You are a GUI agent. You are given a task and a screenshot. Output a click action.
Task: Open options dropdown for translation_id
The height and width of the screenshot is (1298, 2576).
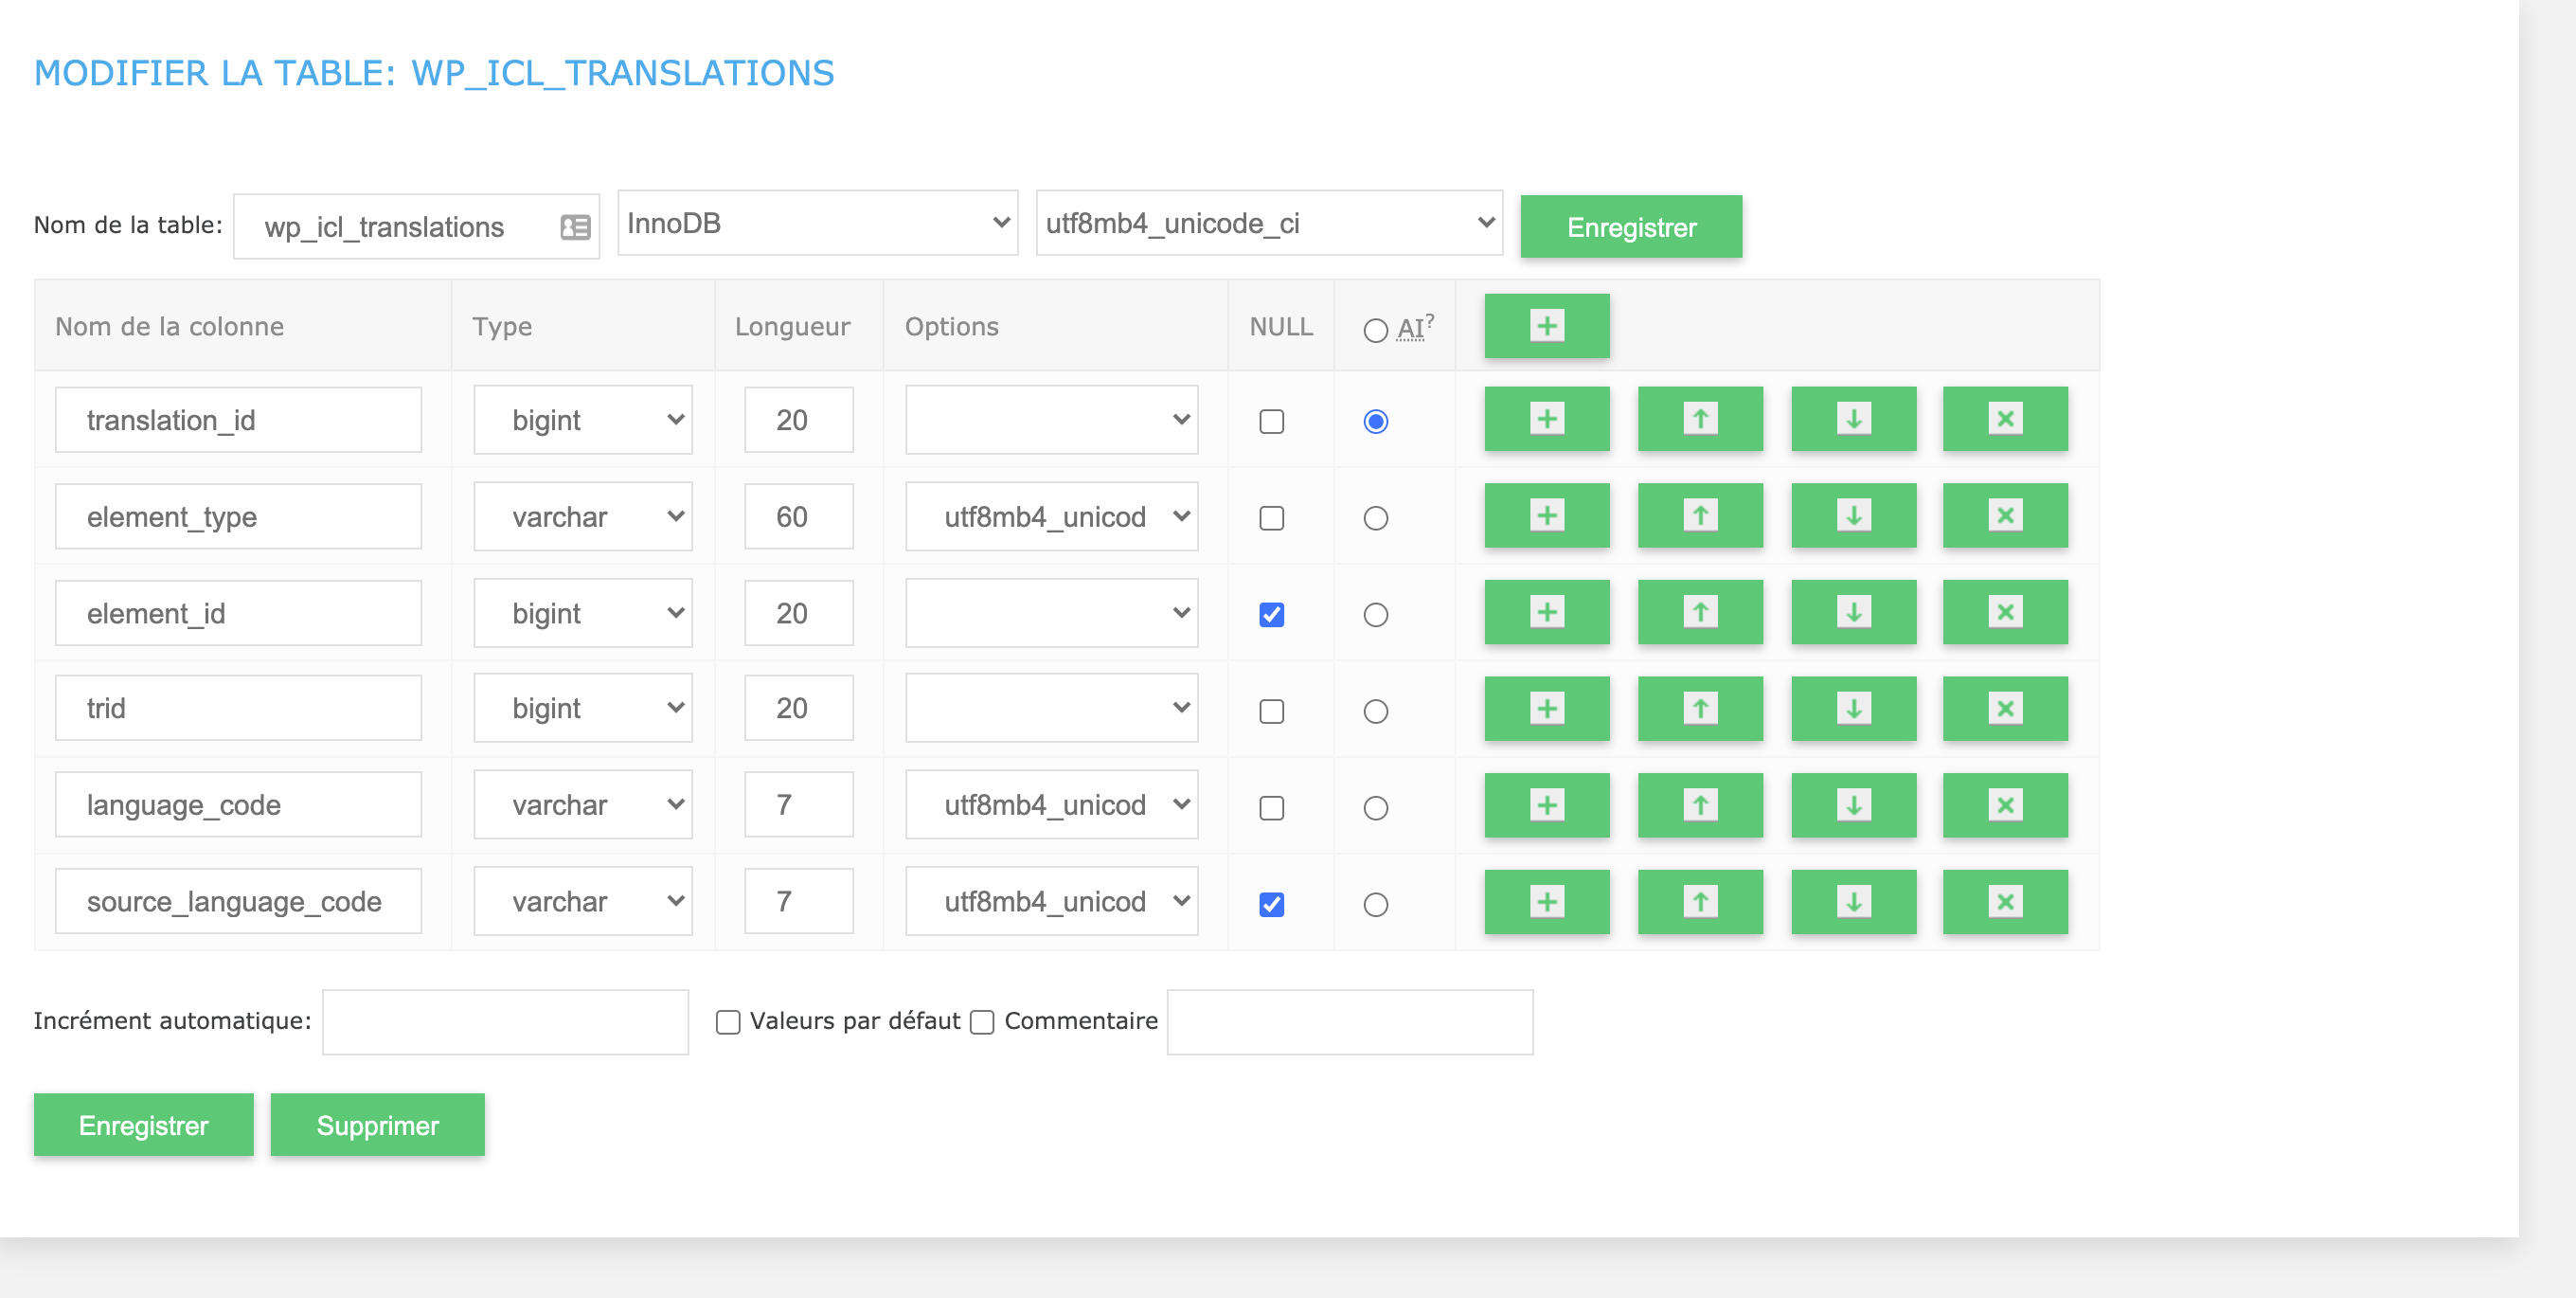(x=1051, y=421)
